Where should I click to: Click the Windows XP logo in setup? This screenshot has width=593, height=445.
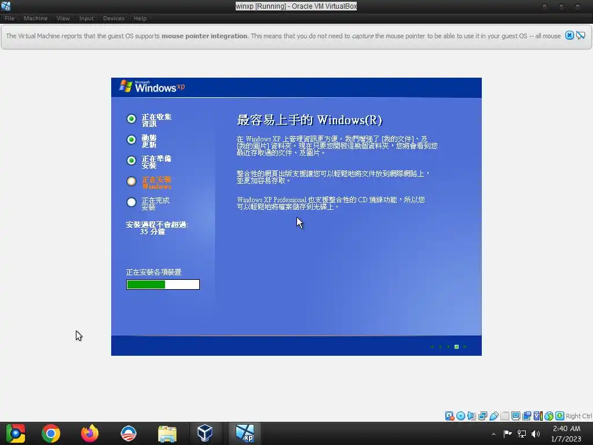152,87
